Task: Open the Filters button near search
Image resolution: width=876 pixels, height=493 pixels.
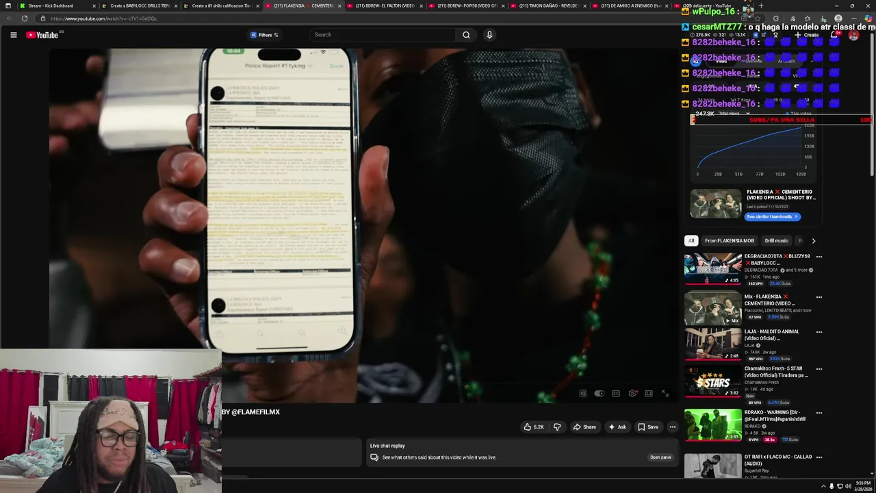Action: click(265, 35)
